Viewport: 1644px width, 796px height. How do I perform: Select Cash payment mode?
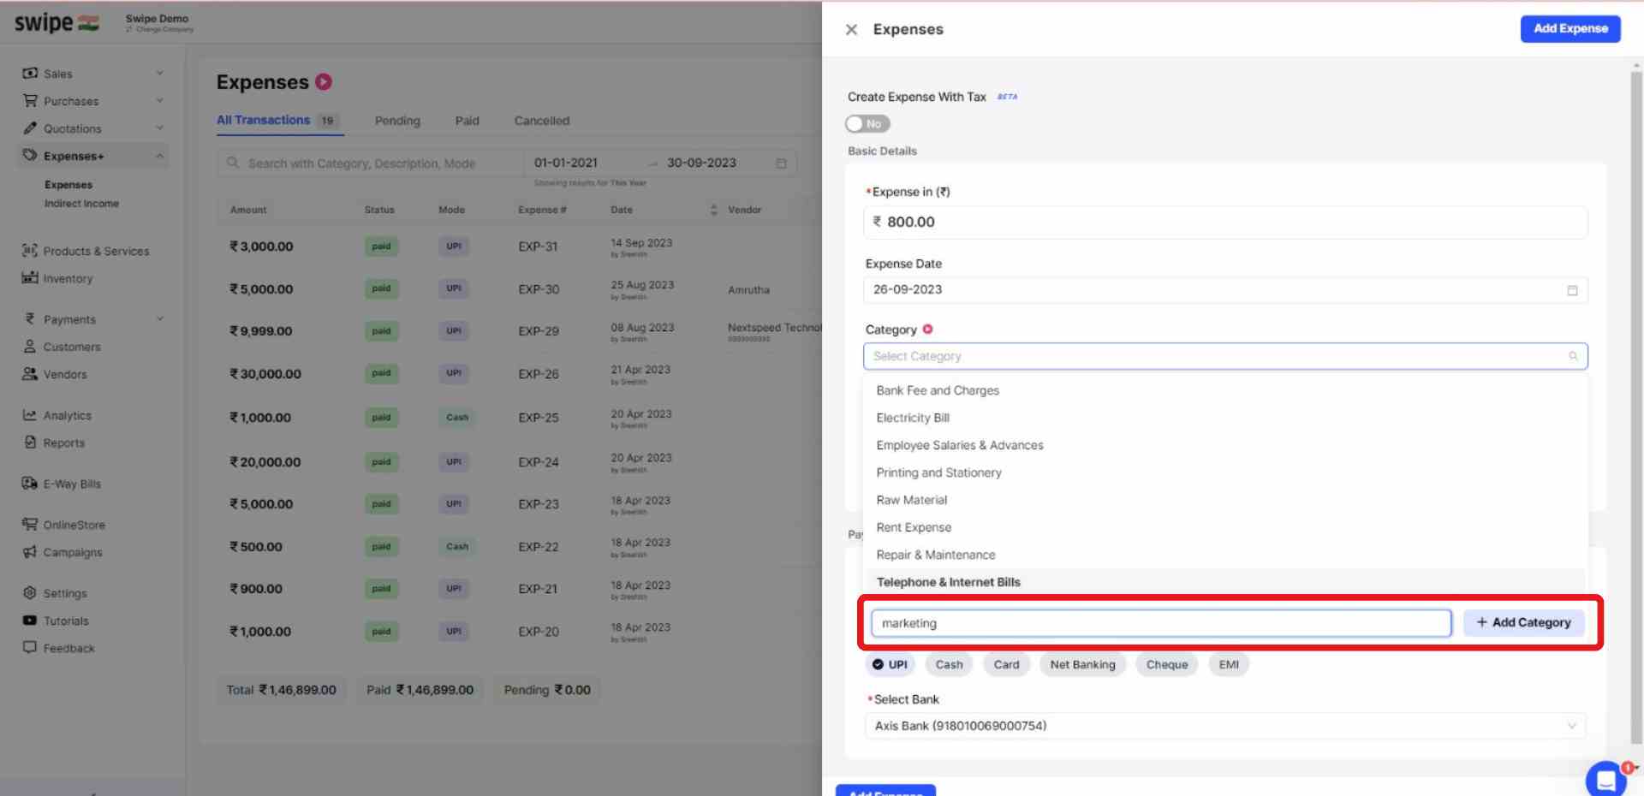tap(949, 664)
